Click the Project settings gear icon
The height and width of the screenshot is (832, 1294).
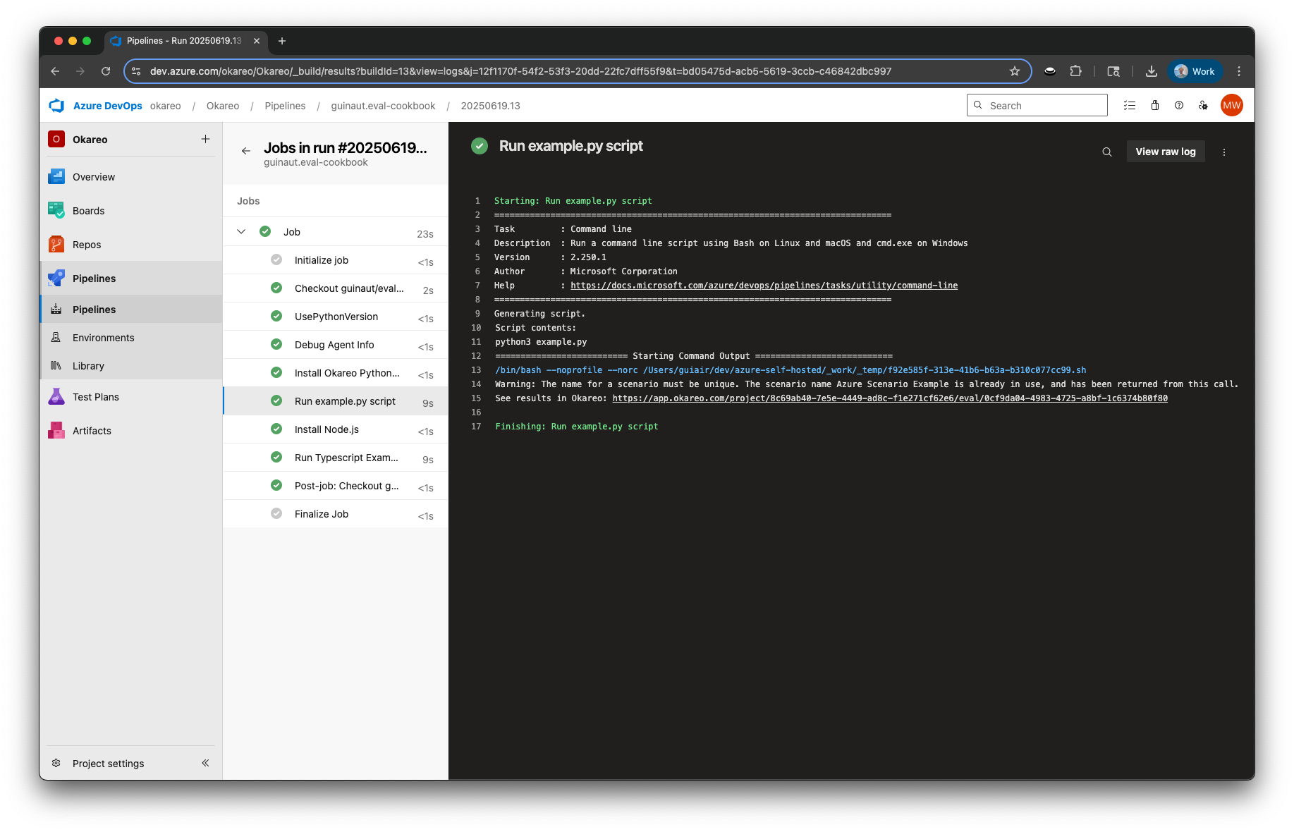56,764
